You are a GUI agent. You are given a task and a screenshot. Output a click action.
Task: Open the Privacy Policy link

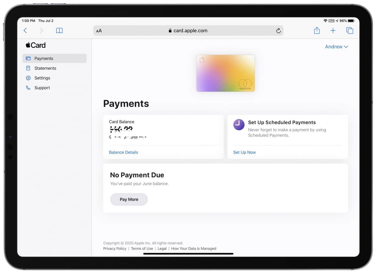[x=115, y=249]
